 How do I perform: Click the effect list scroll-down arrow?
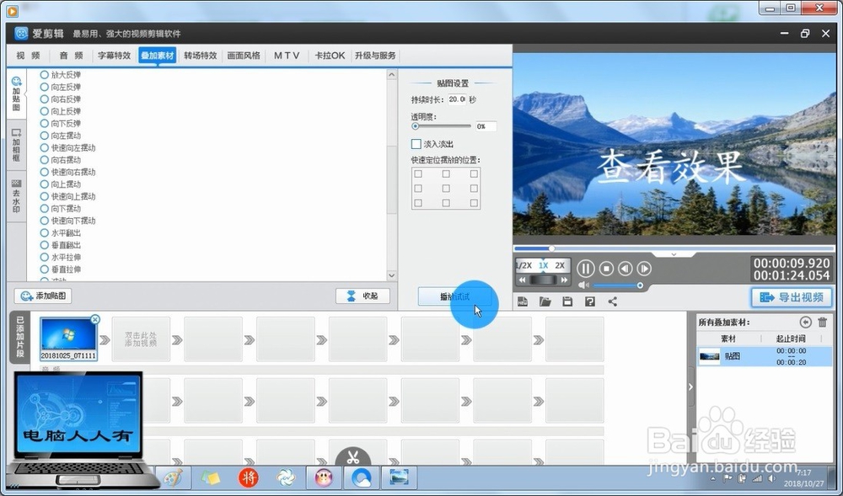(x=392, y=275)
